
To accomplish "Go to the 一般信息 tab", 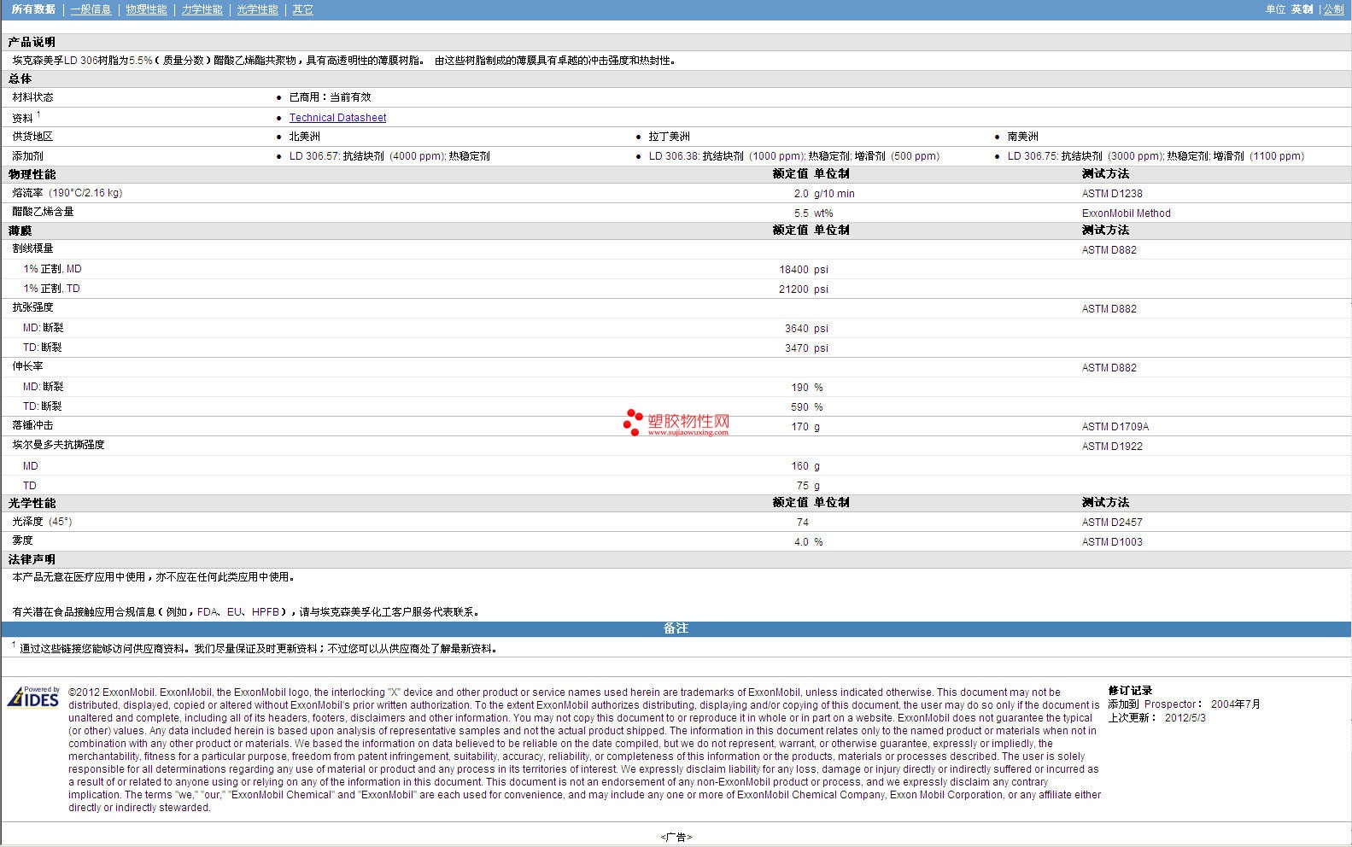I will click(91, 9).
